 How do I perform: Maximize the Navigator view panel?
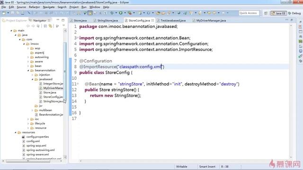tap(63, 20)
